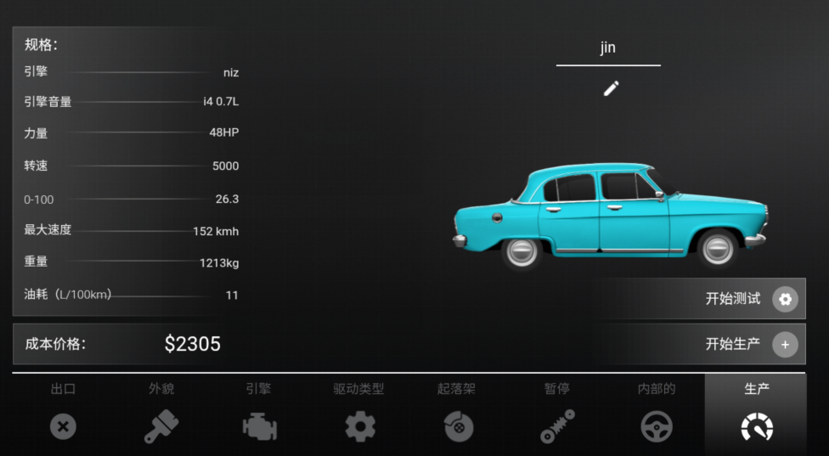Viewport: 829px width, 456px height.
Task: Click the pencil edit name icon
Action: 611,88
